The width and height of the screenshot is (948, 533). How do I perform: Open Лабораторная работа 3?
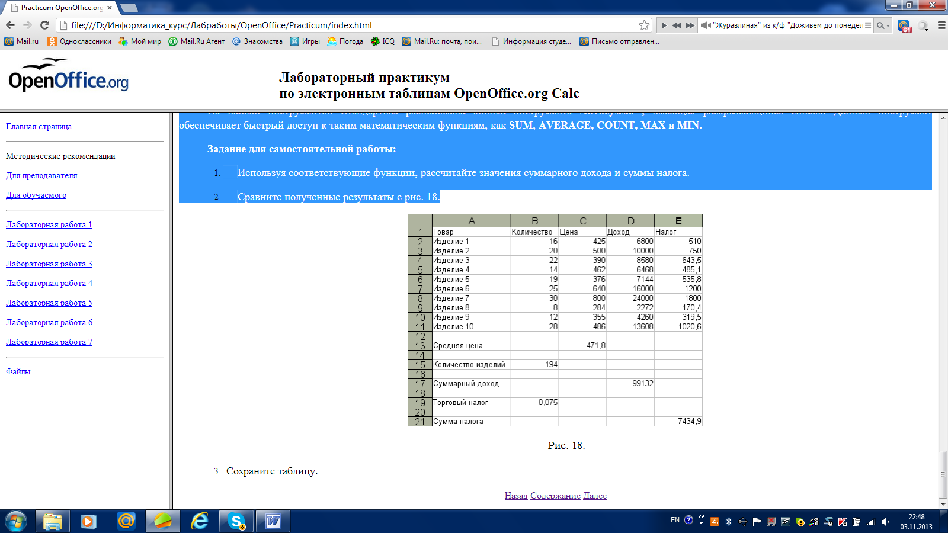(x=49, y=264)
